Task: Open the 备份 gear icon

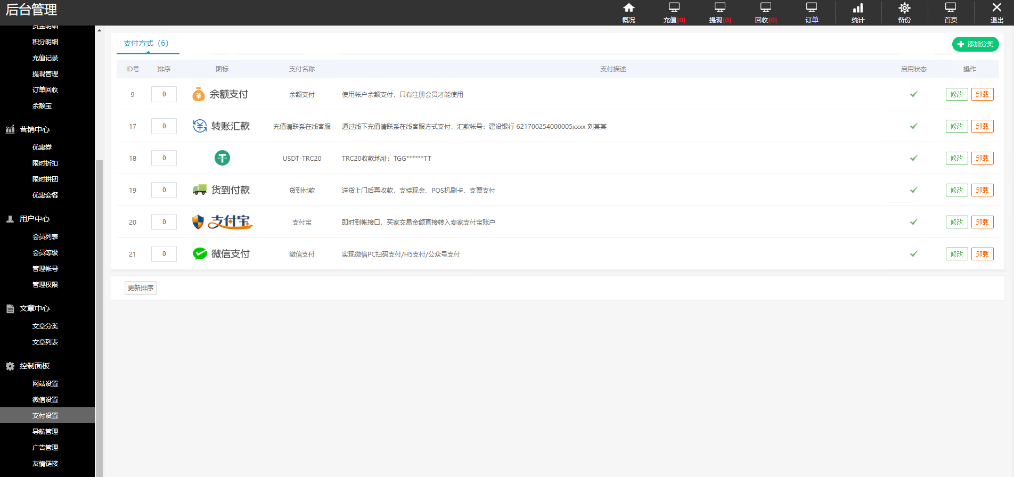Action: [904, 7]
